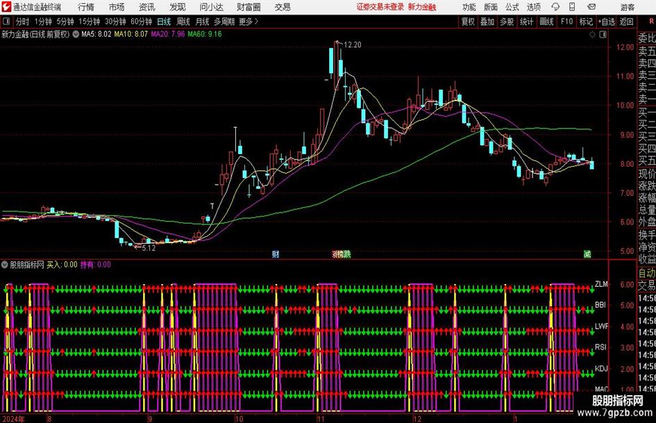This screenshot has height=423, width=656.
Task: Switch to the 5分钟 period tab
Action: pyautogui.click(x=65, y=22)
